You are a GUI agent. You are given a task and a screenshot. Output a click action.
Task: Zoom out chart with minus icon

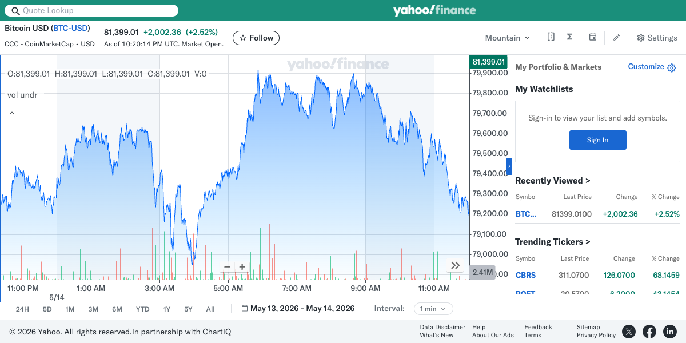point(227,267)
